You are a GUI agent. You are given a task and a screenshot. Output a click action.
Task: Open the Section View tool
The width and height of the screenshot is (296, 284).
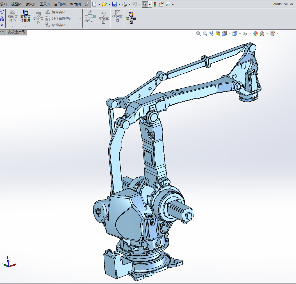click(218, 33)
